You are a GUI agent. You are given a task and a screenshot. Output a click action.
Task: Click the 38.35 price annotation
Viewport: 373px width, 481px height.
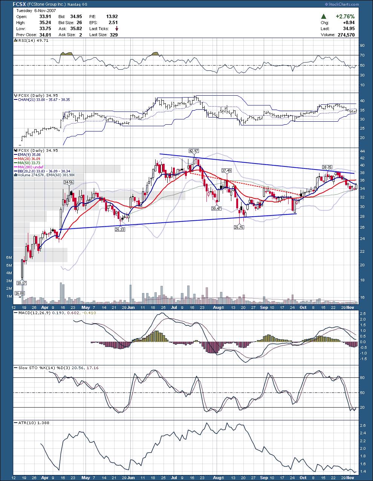pyautogui.click(x=327, y=167)
